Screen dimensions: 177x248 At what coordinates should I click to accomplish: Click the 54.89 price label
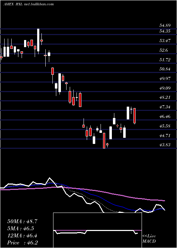(x=165, y=25)
